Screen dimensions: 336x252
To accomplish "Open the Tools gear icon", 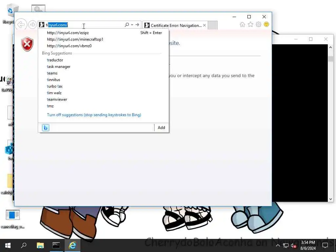I will 259,24.
